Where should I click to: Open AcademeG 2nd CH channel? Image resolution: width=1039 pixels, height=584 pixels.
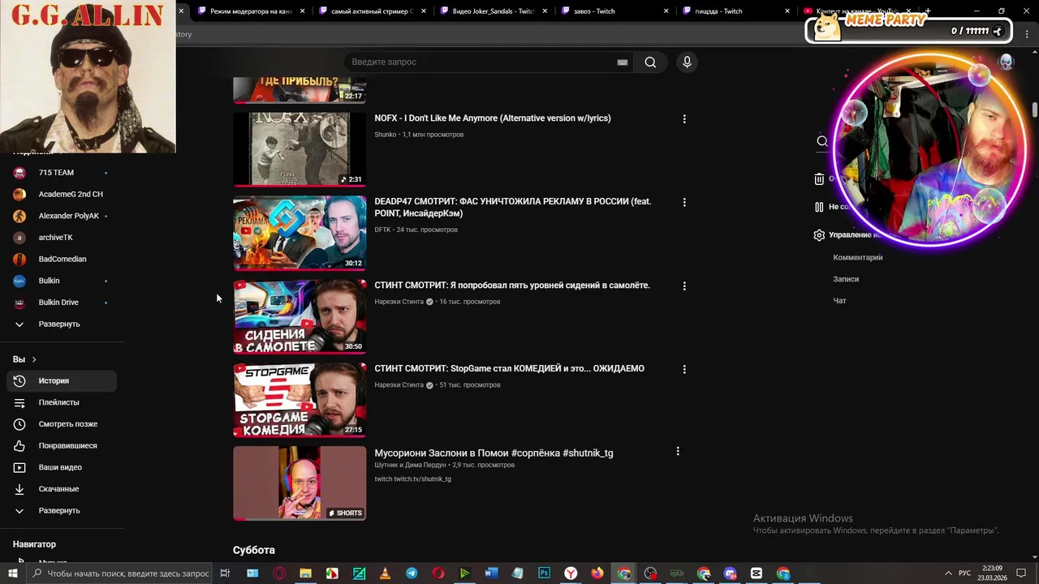62,195
